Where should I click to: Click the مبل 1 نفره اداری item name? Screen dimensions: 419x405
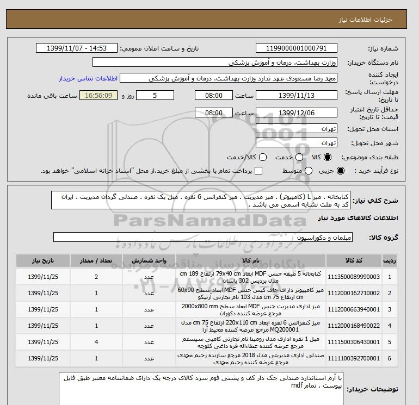(x=251, y=342)
